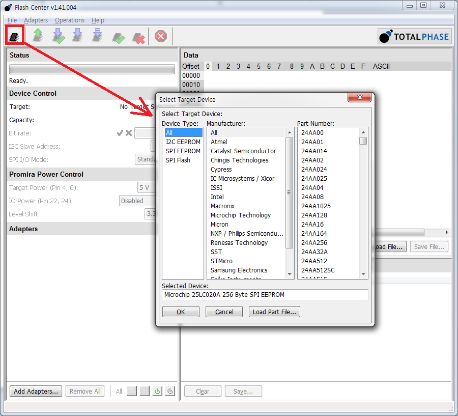
Task: Select All in Manufacturer list
Action: coord(247,132)
